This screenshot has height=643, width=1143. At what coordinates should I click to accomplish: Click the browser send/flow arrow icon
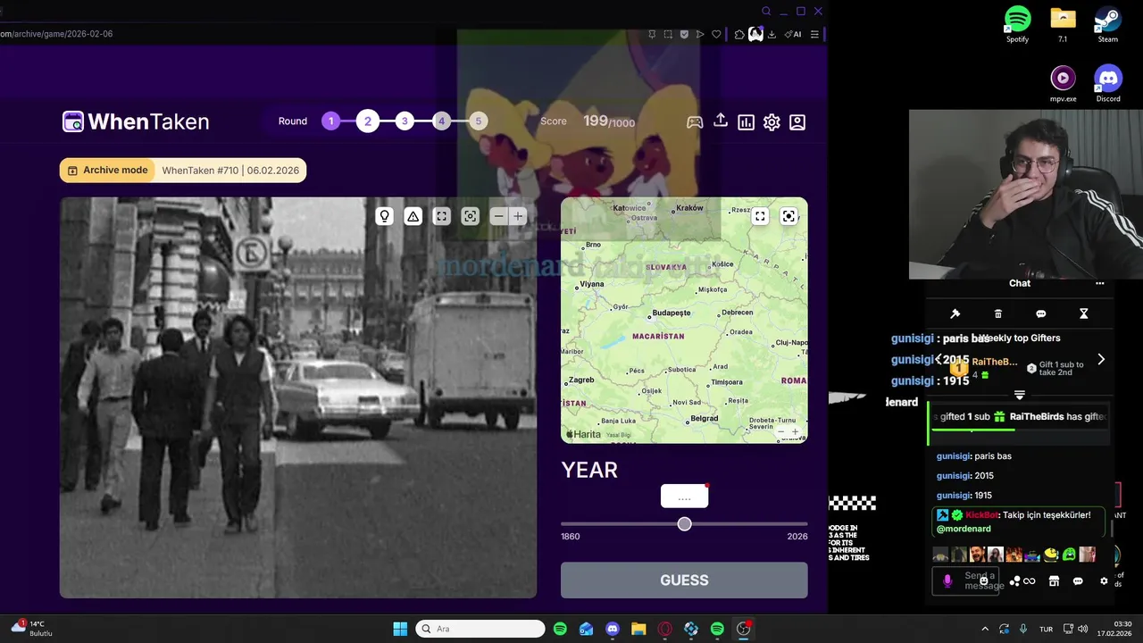[x=700, y=34]
